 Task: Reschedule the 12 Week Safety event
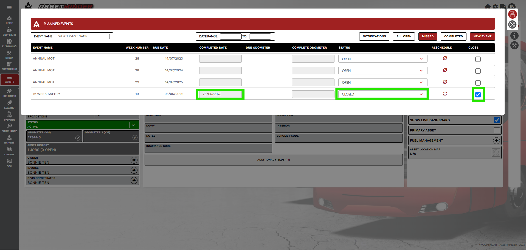click(445, 94)
